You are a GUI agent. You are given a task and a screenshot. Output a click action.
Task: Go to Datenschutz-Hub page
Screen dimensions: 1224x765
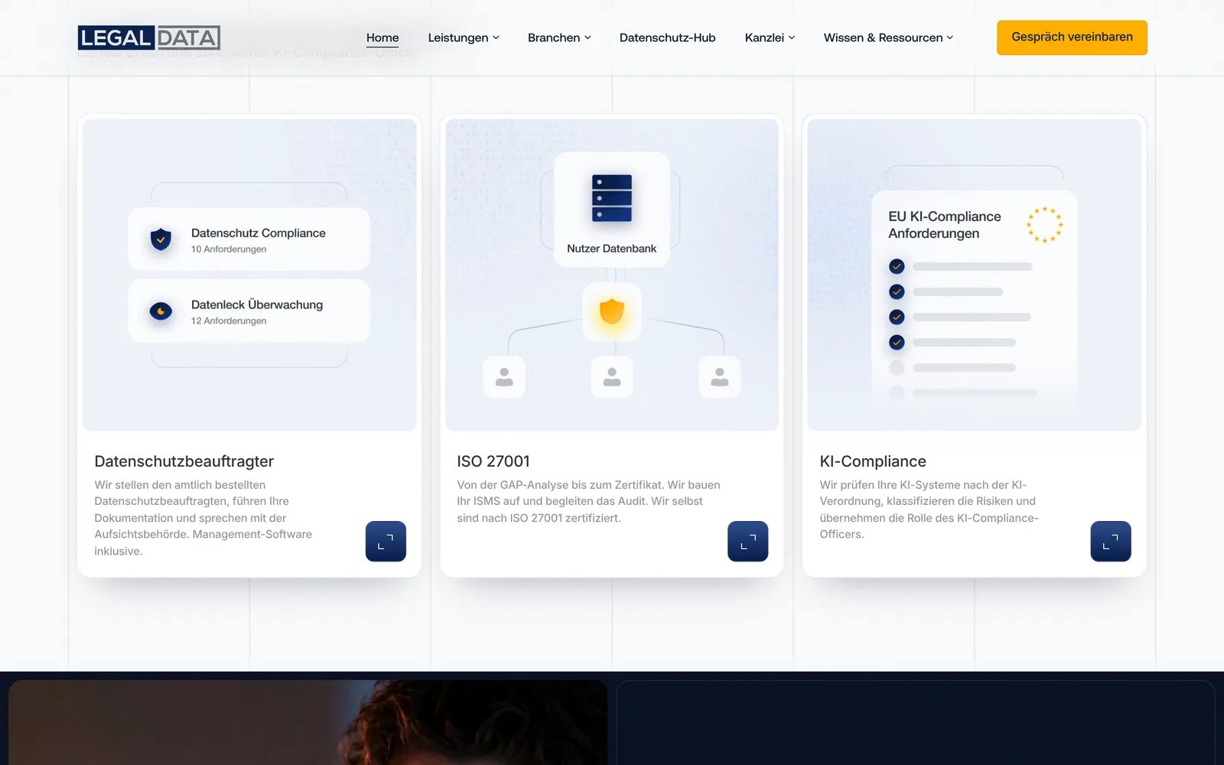pos(667,37)
